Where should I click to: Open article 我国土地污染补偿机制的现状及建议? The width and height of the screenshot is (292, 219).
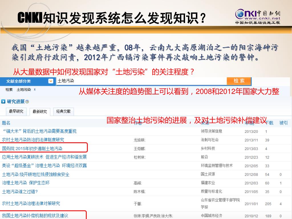click(x=35, y=216)
